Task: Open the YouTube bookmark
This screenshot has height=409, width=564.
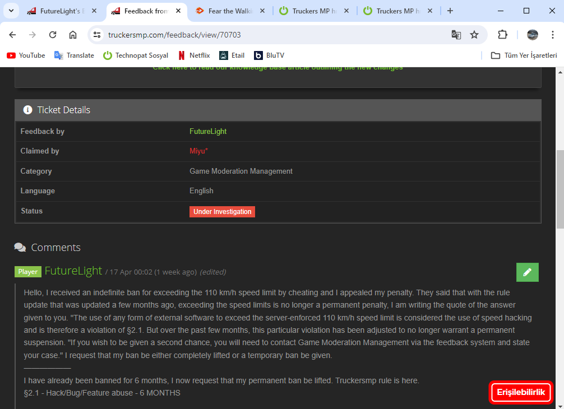Action: point(26,55)
